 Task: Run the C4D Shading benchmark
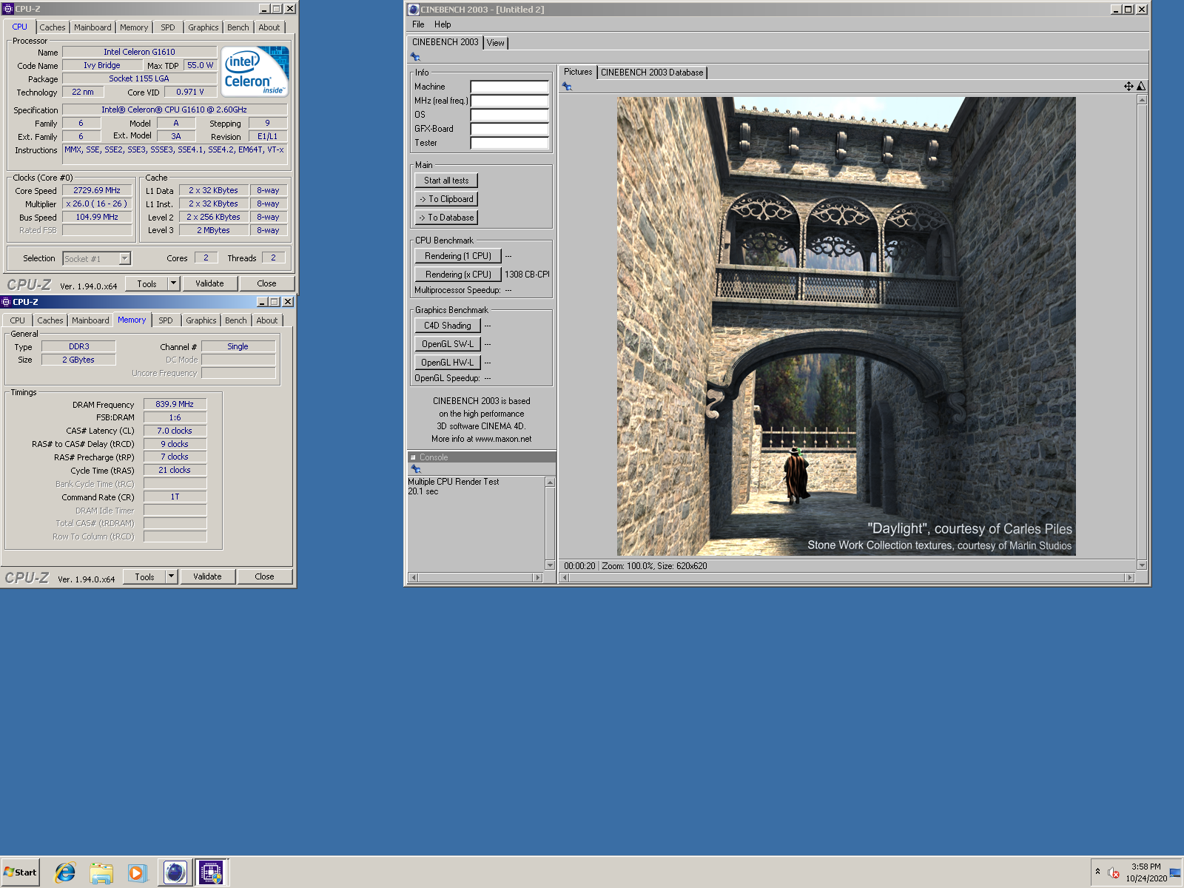tap(448, 326)
